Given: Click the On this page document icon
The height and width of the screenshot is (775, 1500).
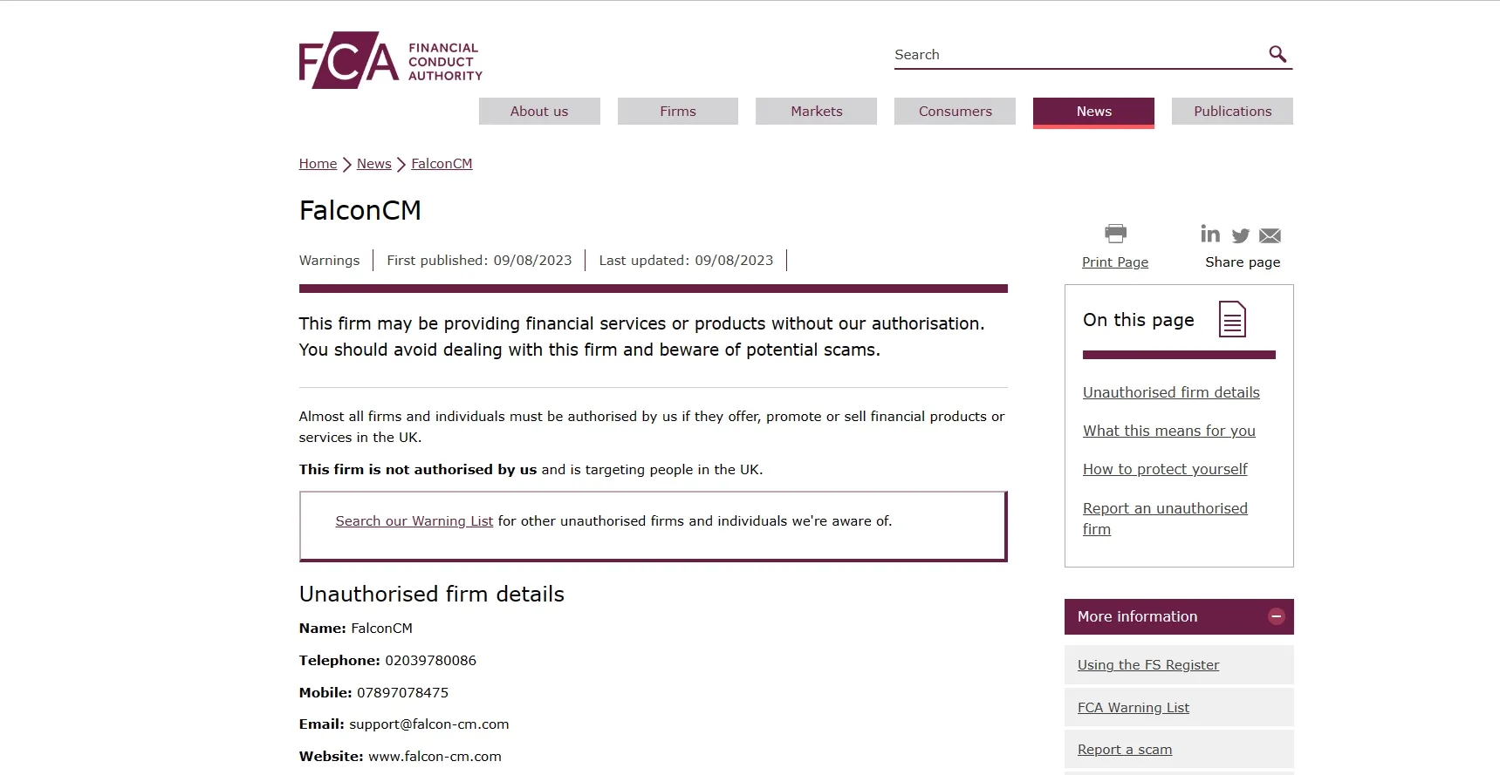Looking at the screenshot, I should point(1232,319).
